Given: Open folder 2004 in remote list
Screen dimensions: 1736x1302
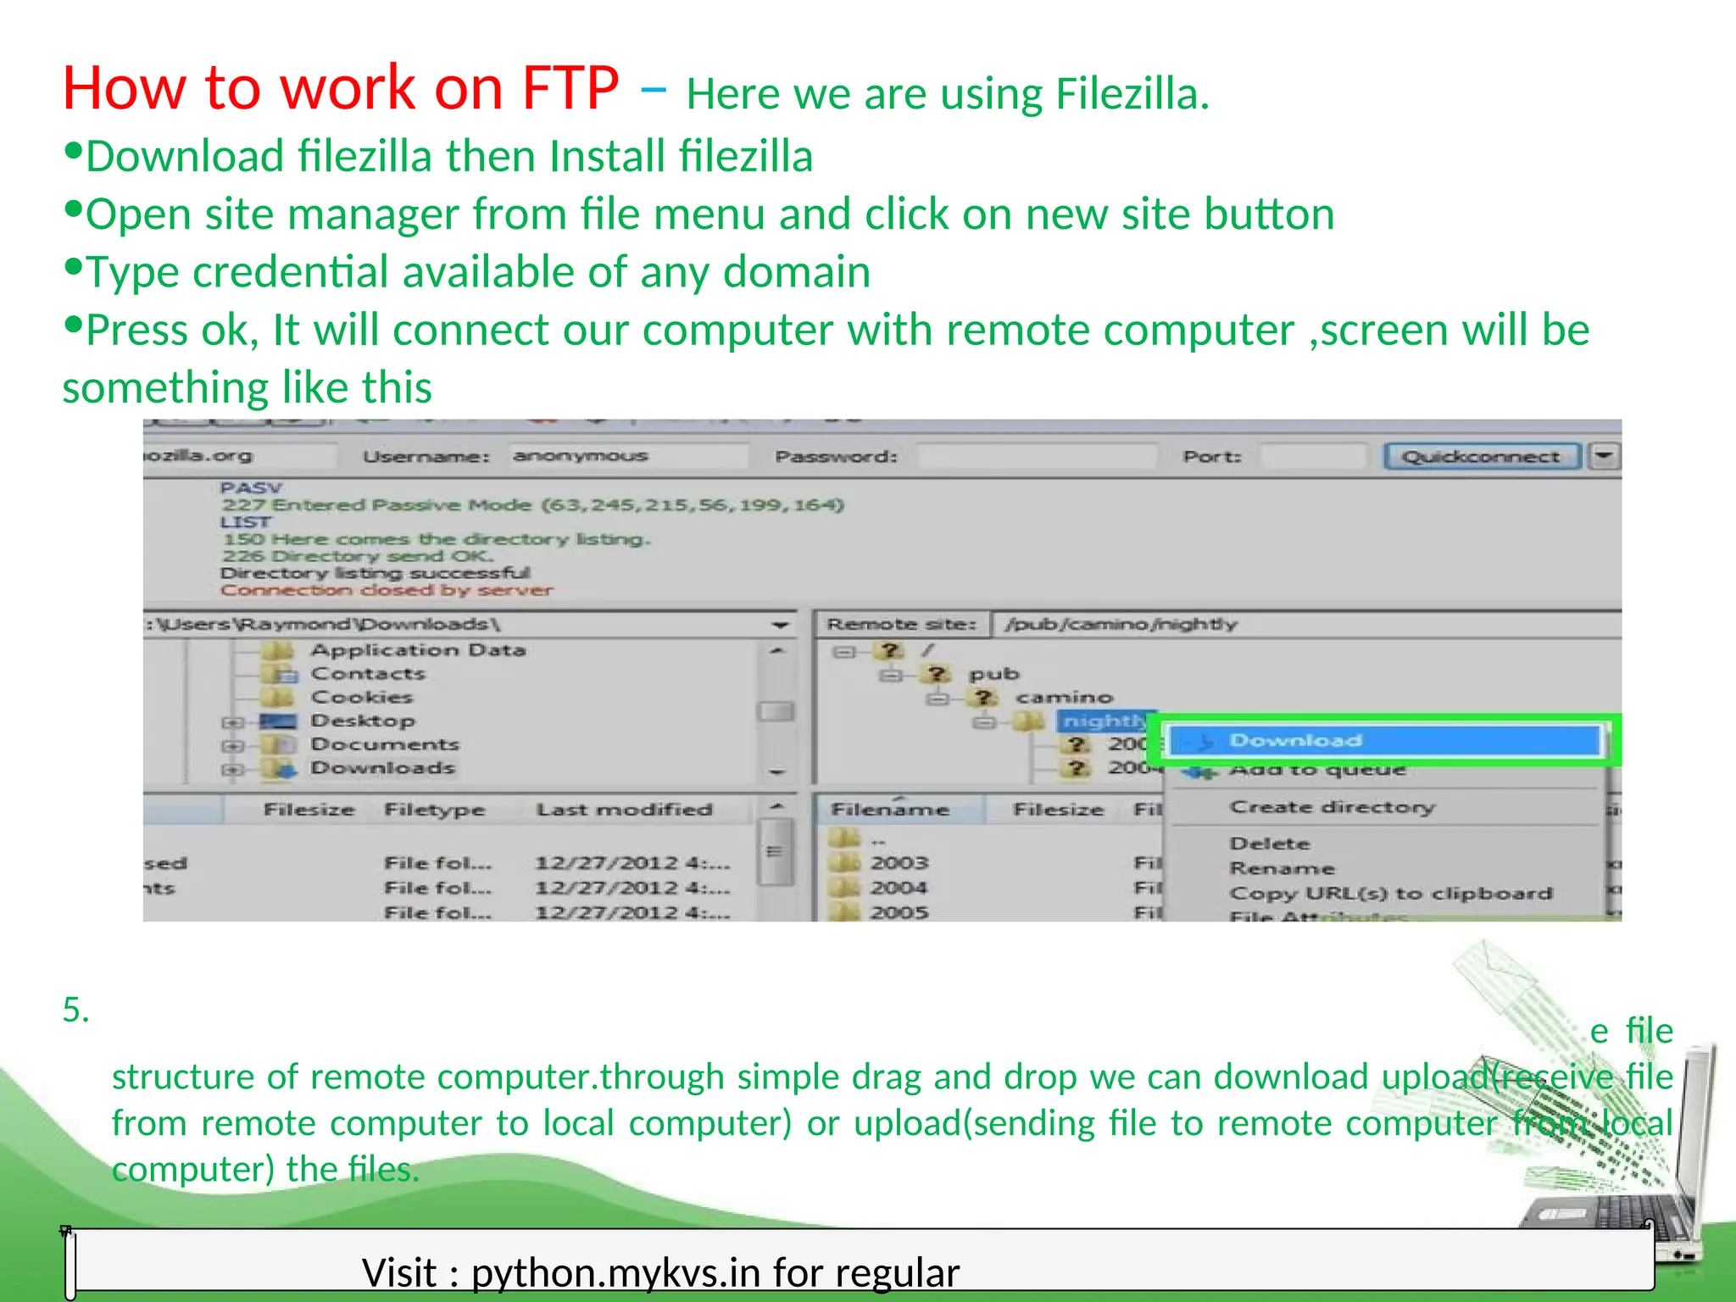Looking at the screenshot, I should pyautogui.click(x=899, y=887).
